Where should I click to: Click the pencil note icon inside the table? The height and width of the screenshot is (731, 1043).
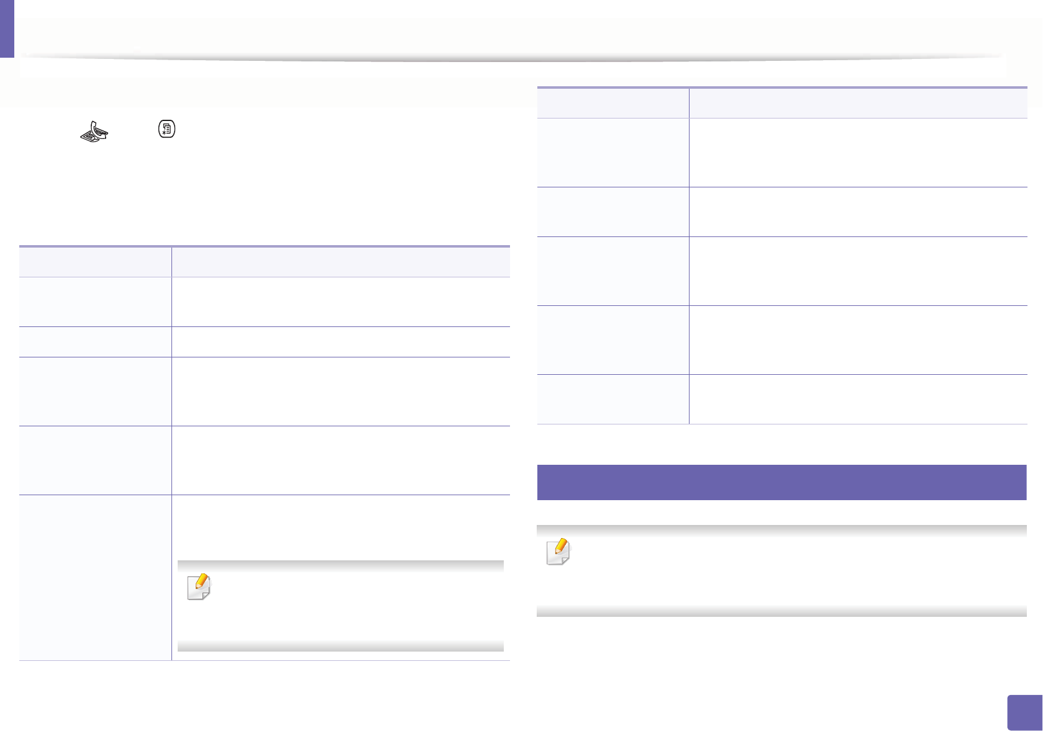[199, 587]
